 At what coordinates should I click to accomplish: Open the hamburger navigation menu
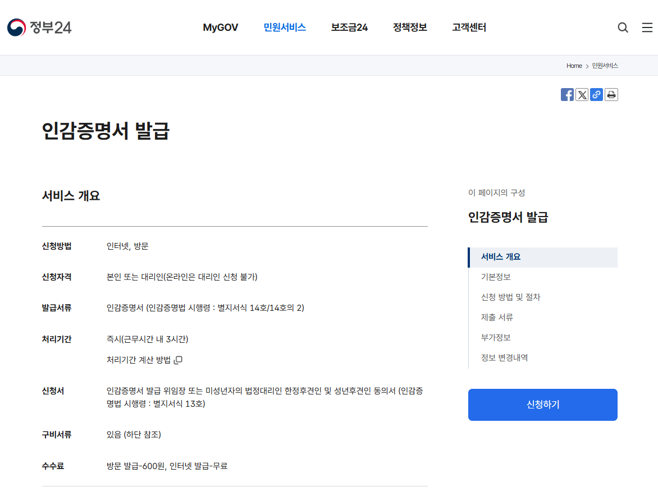click(646, 27)
